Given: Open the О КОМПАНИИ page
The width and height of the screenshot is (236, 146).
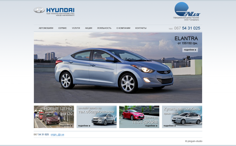Looking at the screenshot, I should click(x=123, y=28).
